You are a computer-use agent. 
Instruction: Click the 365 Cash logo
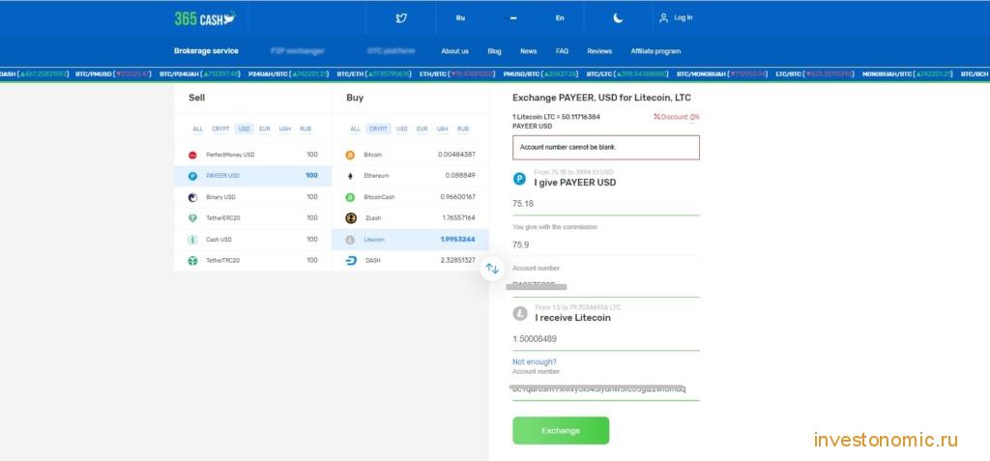[x=205, y=18]
